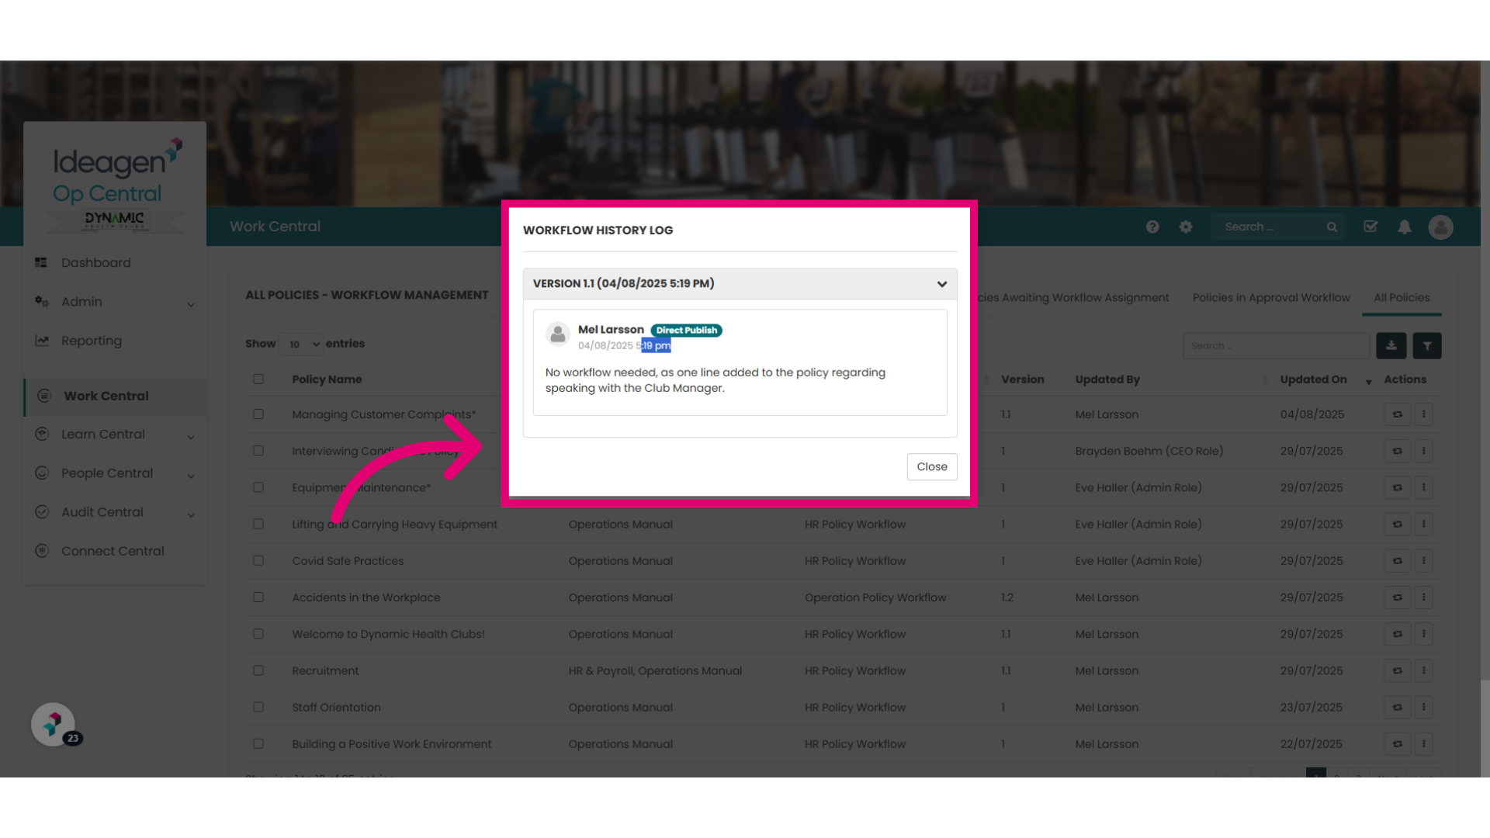
Task: Open the Staff Orientation policy link
Action: [336, 707]
